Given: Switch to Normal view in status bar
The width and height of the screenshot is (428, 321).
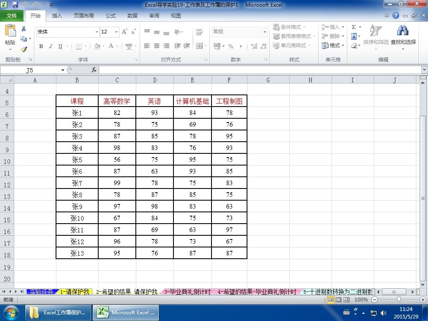Looking at the screenshot, I should [331, 300].
